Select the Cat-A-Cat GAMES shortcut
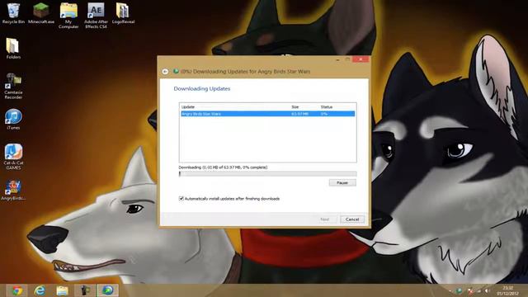528x297 pixels. pos(13,157)
